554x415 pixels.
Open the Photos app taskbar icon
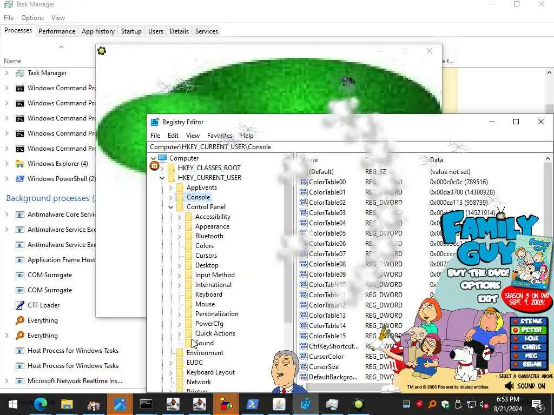120,404
